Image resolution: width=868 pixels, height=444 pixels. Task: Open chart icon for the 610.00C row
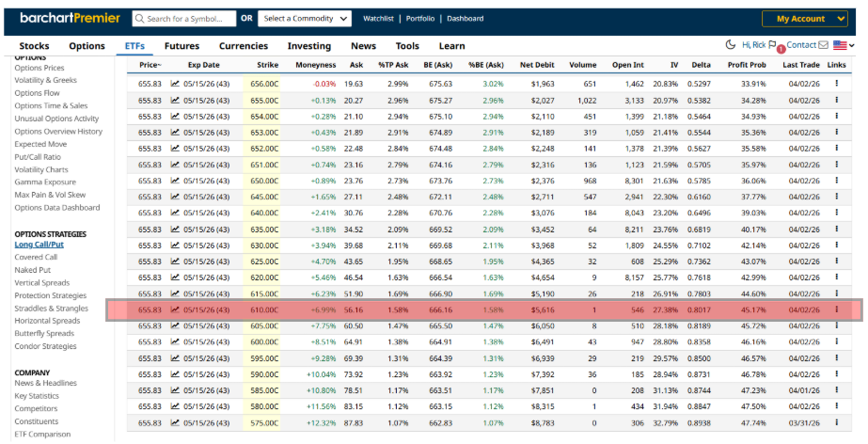click(x=175, y=309)
